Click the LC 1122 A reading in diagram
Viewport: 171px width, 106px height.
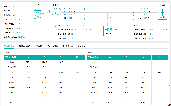145,14
